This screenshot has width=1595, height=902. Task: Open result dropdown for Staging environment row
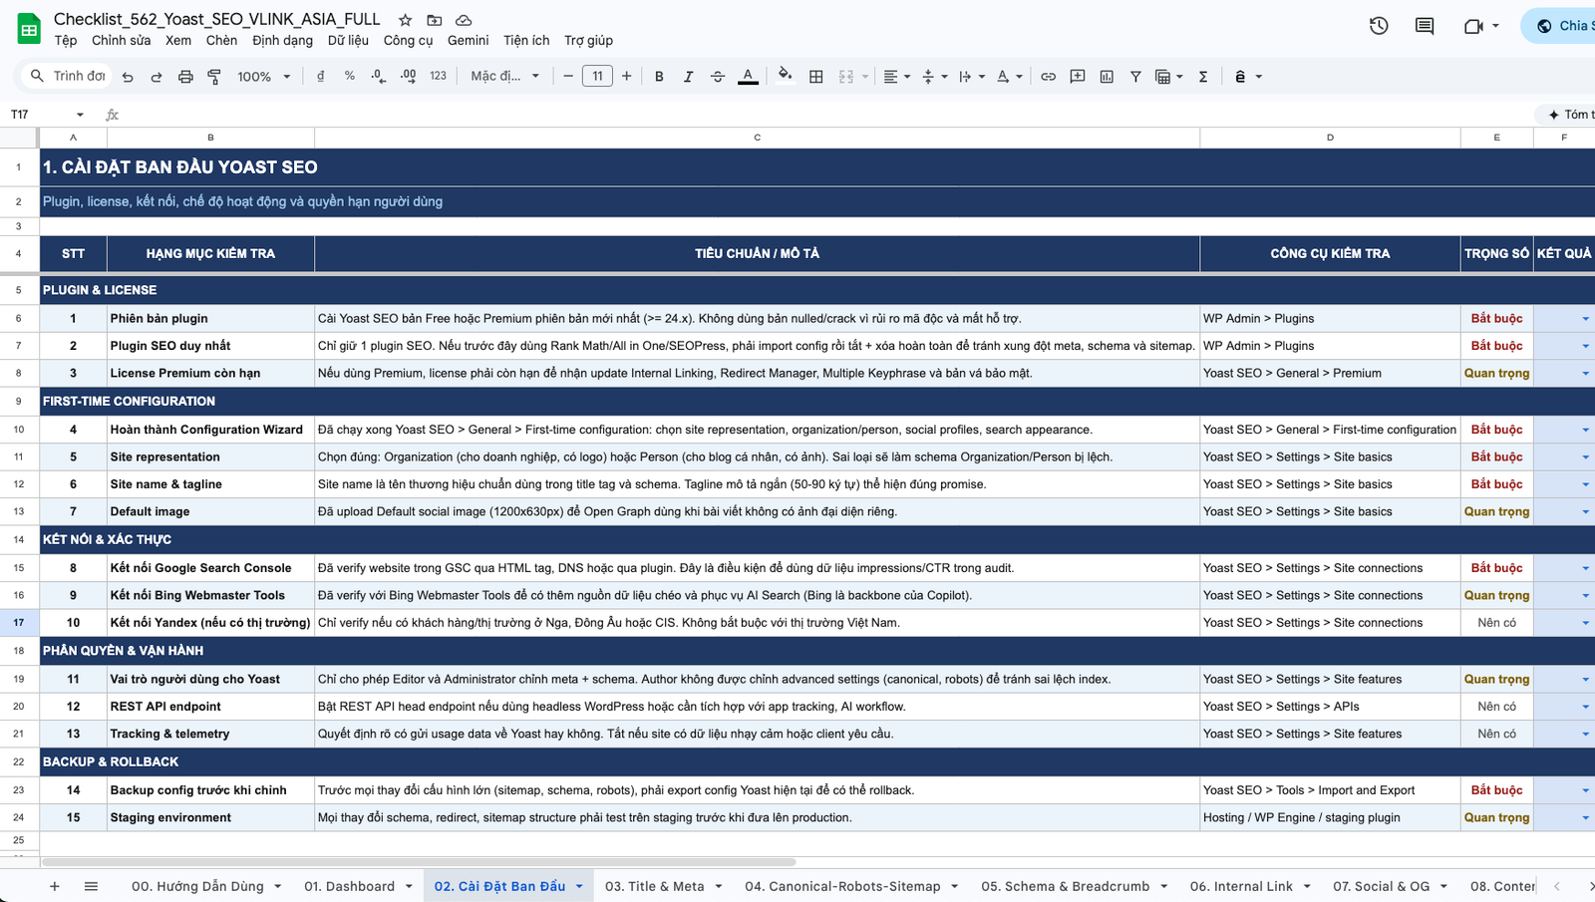tap(1585, 818)
